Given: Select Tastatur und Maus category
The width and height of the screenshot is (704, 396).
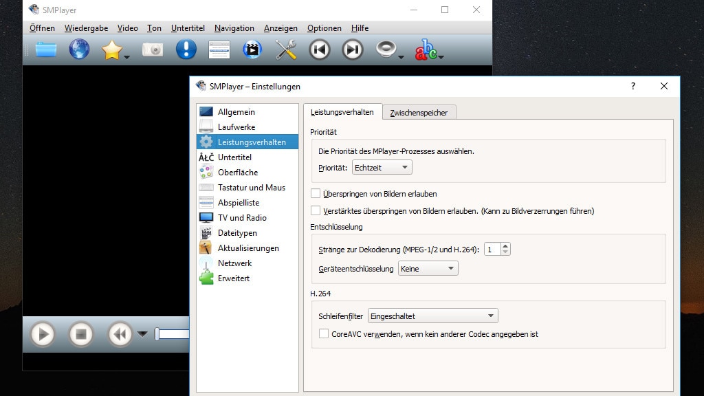Looking at the screenshot, I should pyautogui.click(x=247, y=188).
